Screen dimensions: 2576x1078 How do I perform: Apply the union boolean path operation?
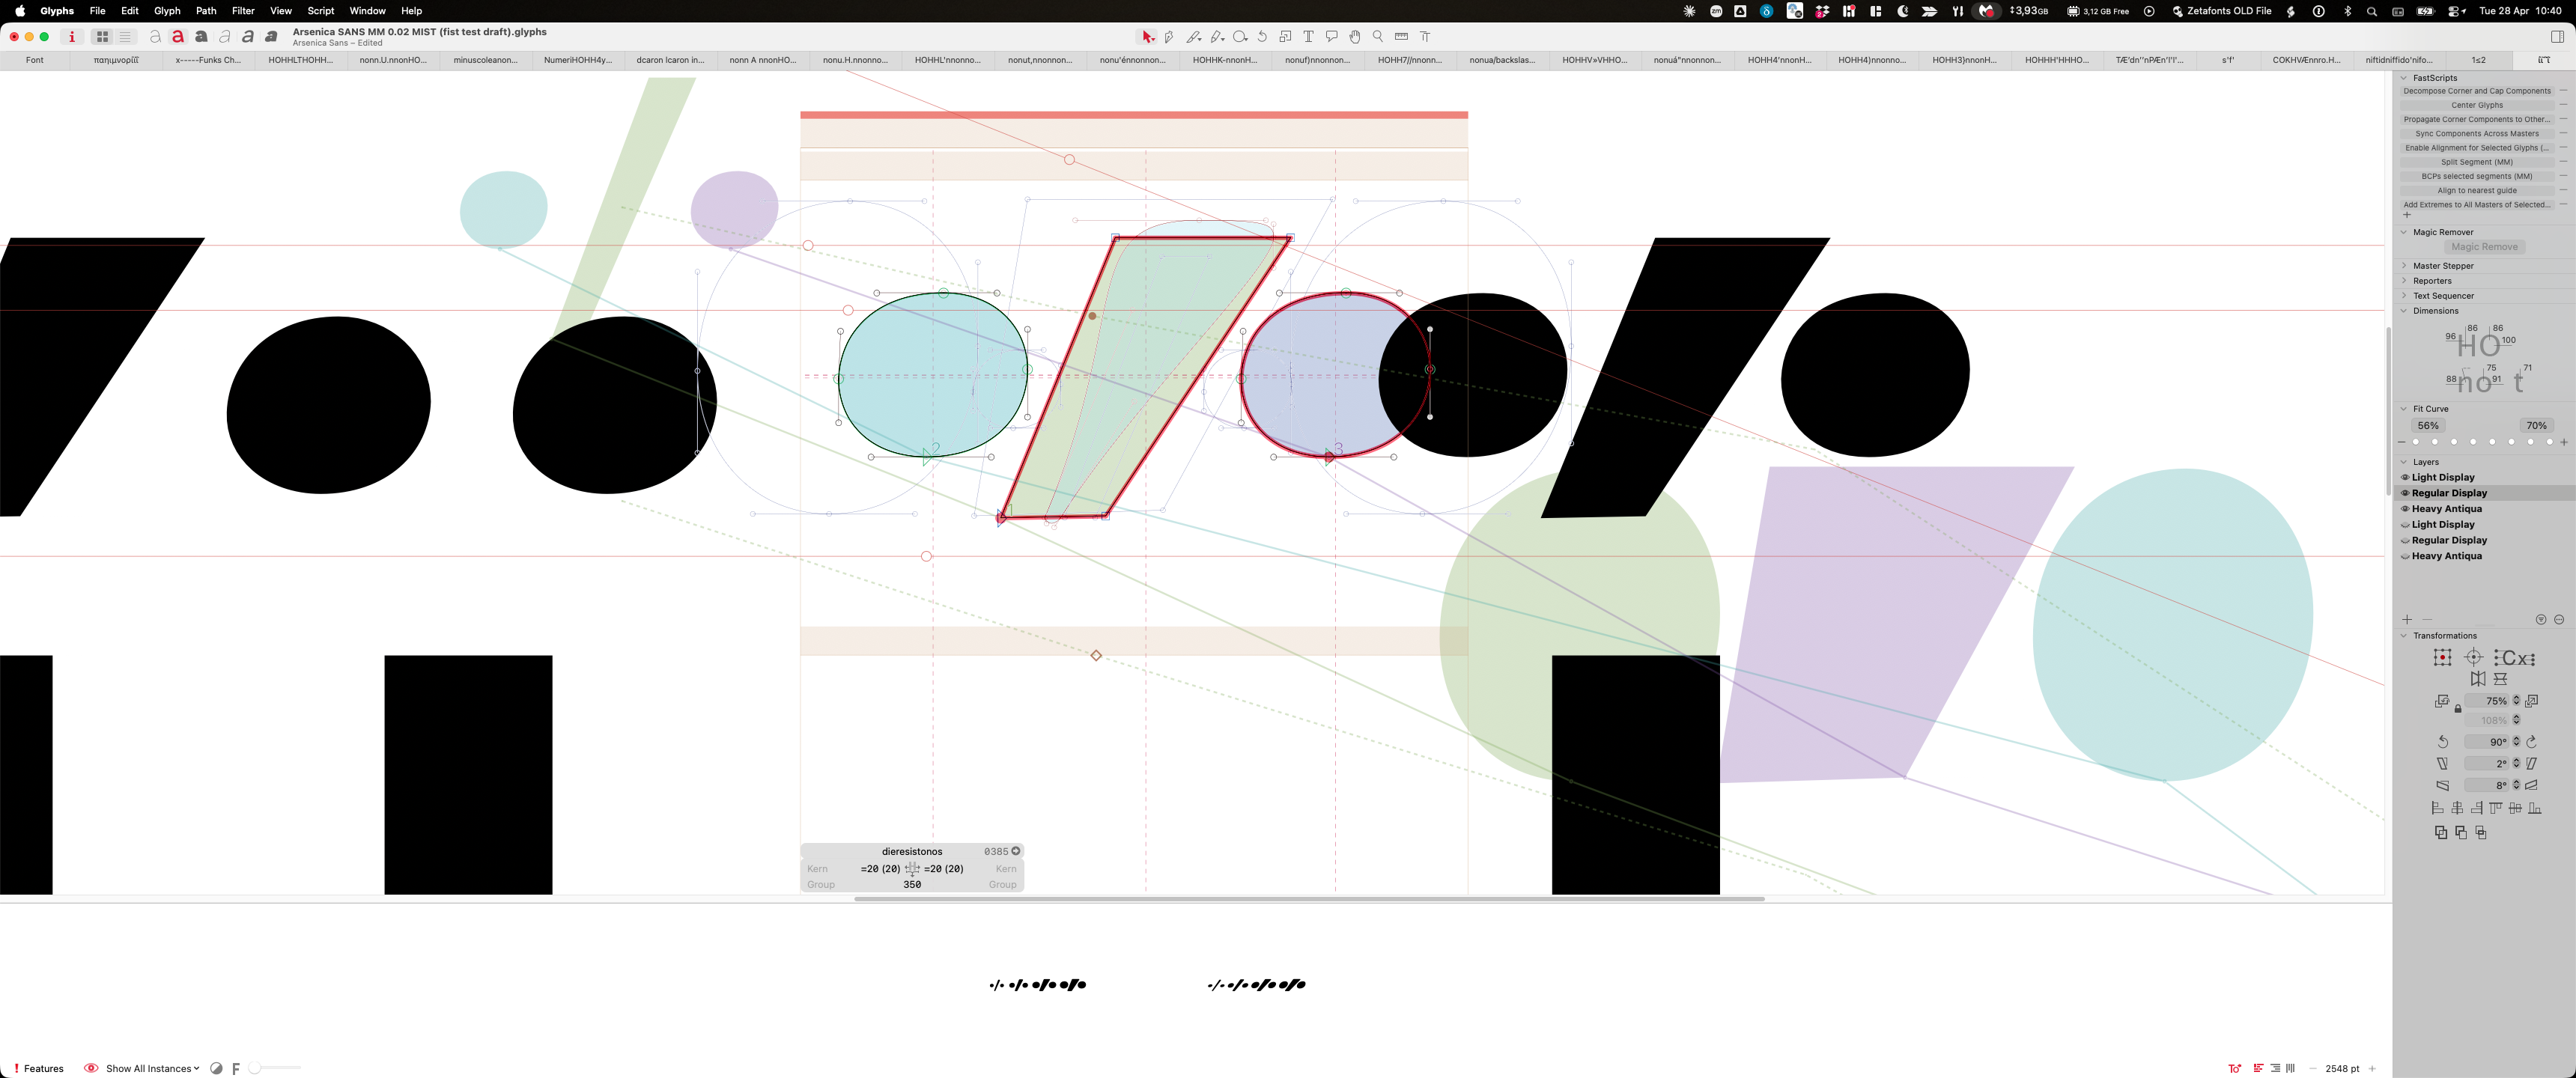2441,832
